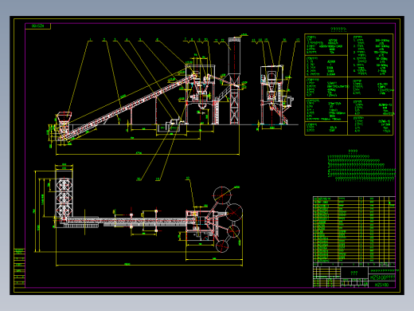Select the bottom circular silo in plan view
The width and height of the screenshot is (414, 311).
222,246
